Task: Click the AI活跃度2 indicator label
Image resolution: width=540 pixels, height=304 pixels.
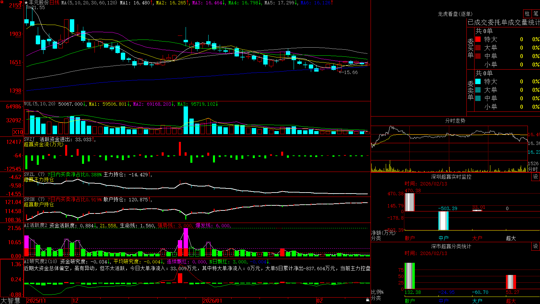Action: tap(36, 226)
